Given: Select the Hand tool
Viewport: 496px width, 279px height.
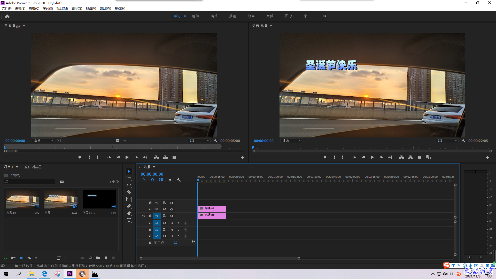Looking at the screenshot, I should coord(129,213).
